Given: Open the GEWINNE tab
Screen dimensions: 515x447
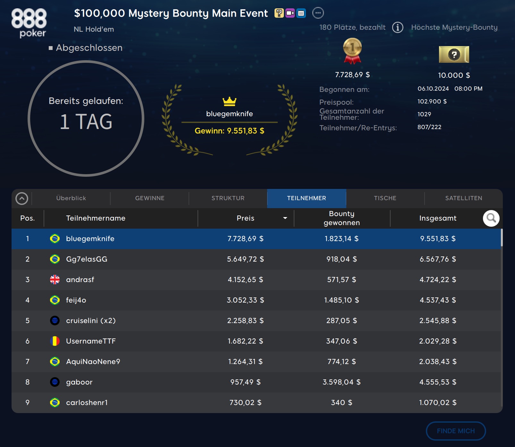Looking at the screenshot, I should (150, 198).
